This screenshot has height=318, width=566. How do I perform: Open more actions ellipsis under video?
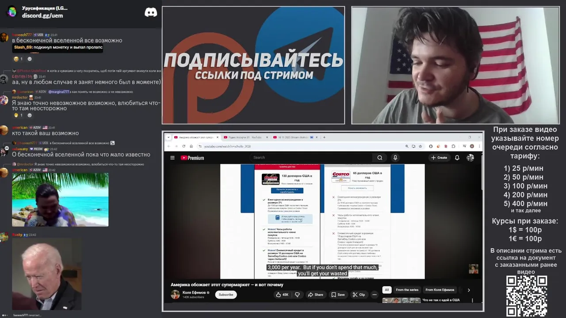pyautogui.click(x=375, y=295)
